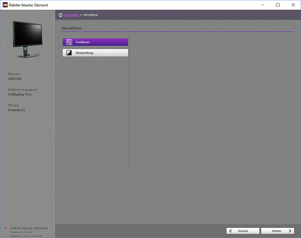Click the SW320 monitor image
Image resolution: width=301 pixels, height=238 pixels.
(x=27, y=39)
